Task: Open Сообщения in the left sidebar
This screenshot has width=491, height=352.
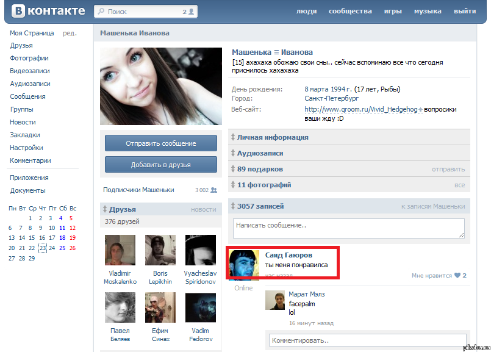Action: point(27,96)
